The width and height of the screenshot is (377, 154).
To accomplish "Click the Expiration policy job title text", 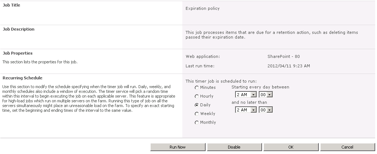I will [x=202, y=8].
